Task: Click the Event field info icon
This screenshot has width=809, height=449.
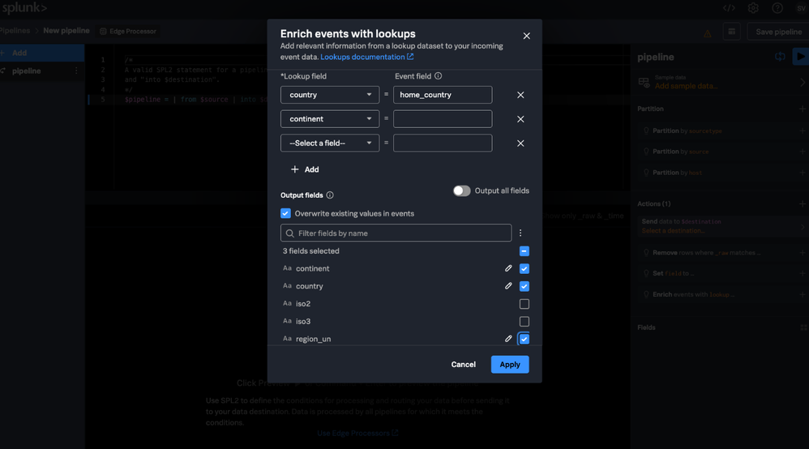Action: coord(439,76)
